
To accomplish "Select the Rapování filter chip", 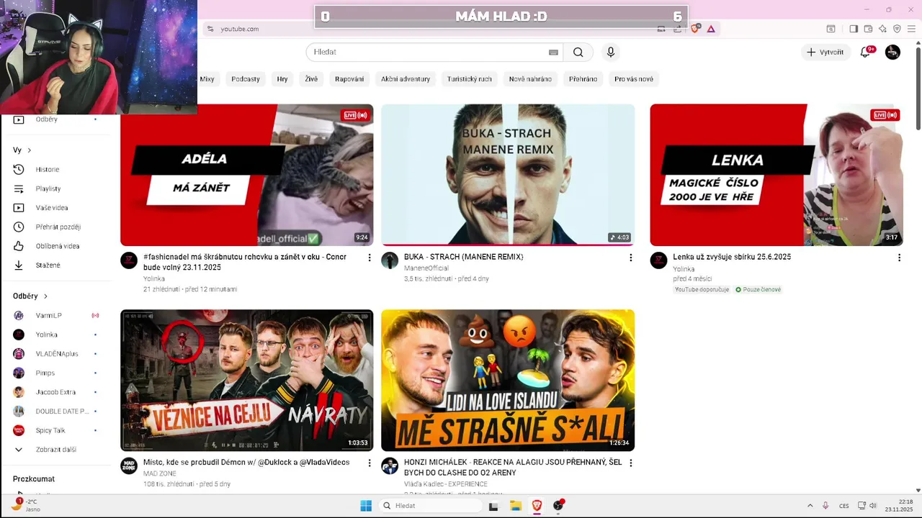I will click(x=349, y=79).
